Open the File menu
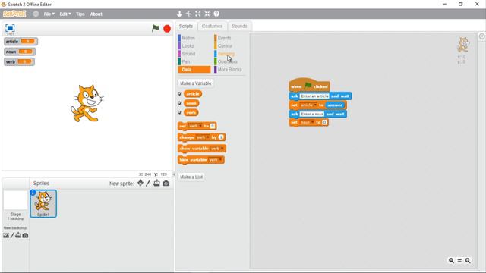This screenshot has width=486, height=273. [49, 14]
